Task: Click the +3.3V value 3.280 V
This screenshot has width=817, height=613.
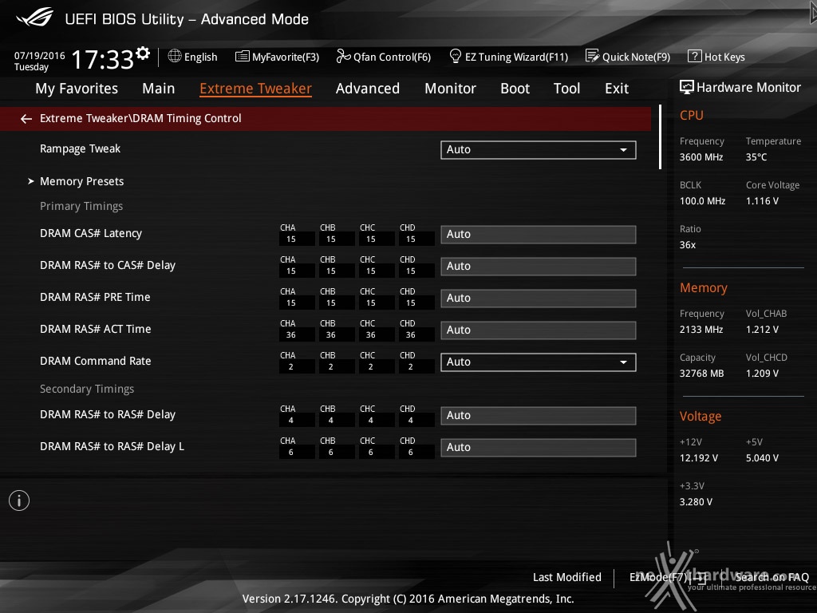Action: coord(696,501)
